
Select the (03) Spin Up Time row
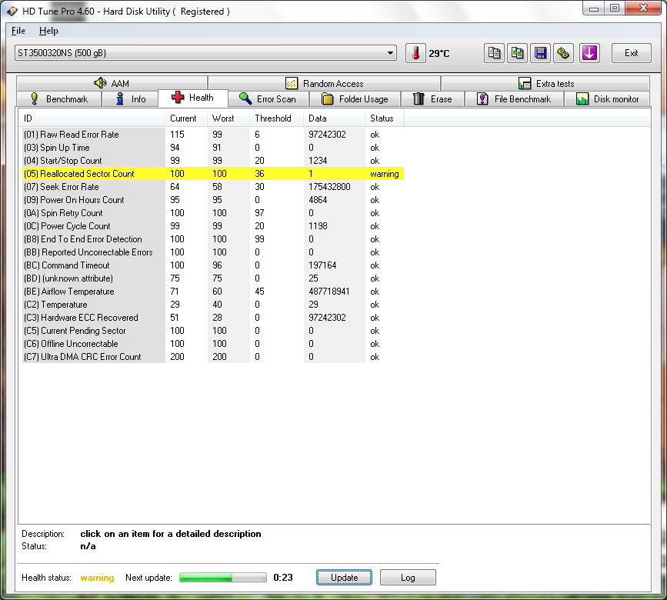click(x=212, y=148)
